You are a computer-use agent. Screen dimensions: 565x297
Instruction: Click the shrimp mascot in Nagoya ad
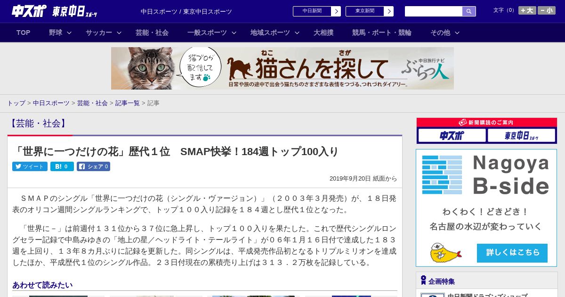445,253
